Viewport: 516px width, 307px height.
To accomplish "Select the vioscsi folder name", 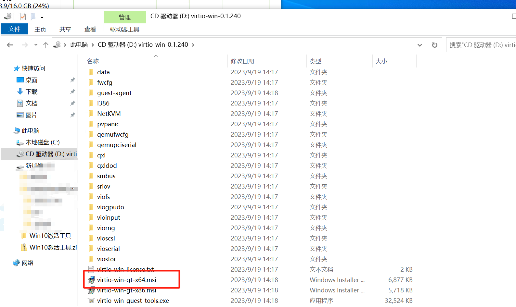I will pos(106,239).
